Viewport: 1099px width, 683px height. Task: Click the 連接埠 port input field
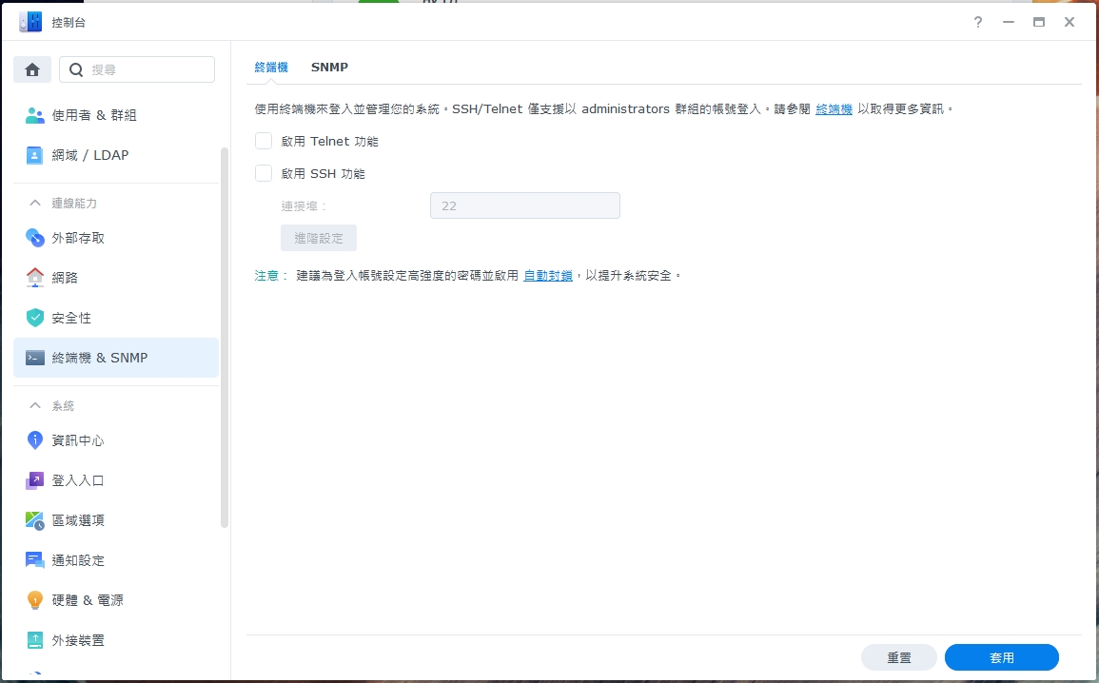[525, 205]
